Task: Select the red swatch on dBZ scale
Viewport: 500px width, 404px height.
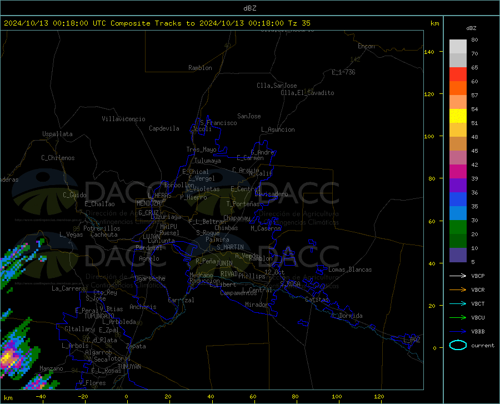Action: click(x=458, y=74)
